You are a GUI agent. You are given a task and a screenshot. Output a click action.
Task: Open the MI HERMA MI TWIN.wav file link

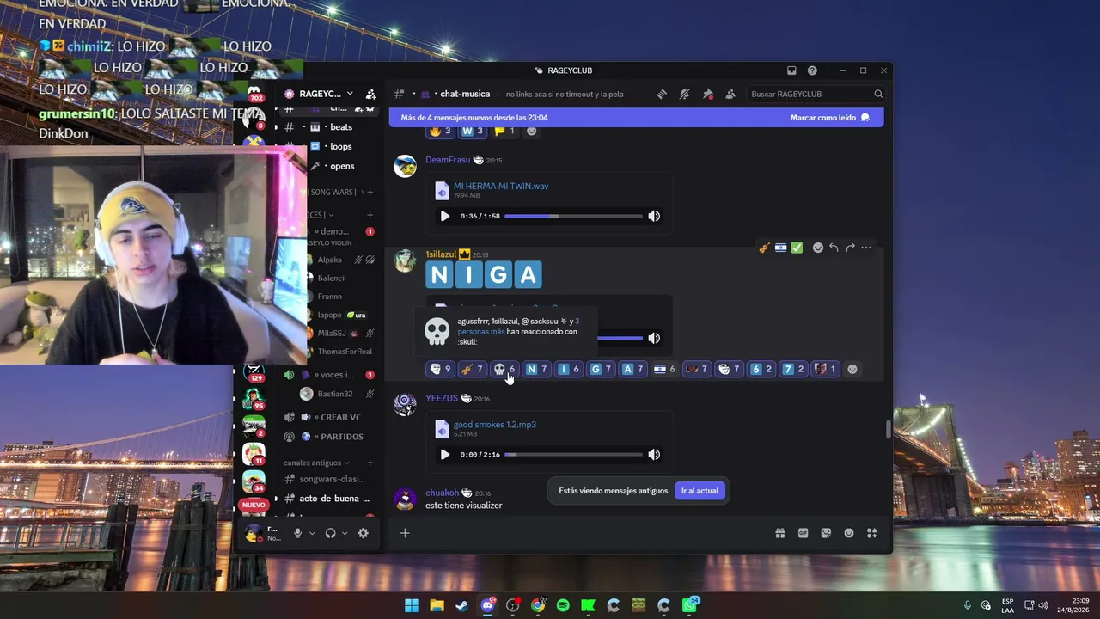501,186
